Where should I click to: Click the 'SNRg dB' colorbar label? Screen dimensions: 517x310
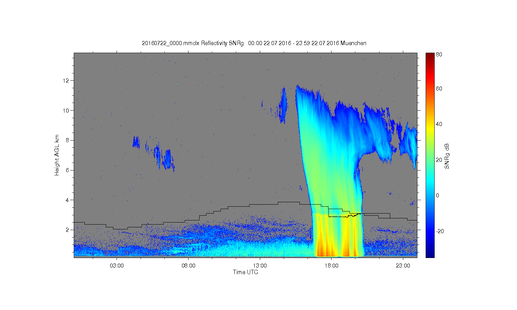[447, 156]
